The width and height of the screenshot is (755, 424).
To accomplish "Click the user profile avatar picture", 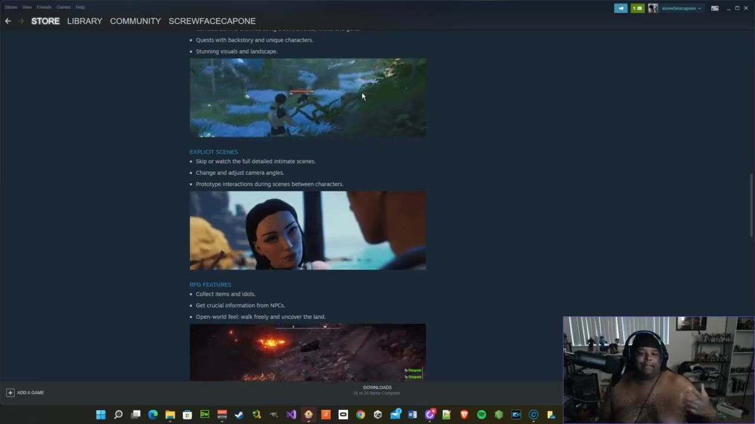I will point(653,8).
